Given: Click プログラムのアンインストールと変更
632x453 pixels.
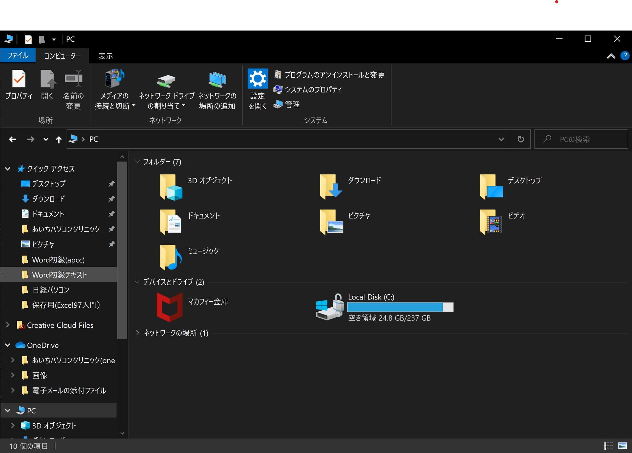Looking at the screenshot, I should point(329,75).
